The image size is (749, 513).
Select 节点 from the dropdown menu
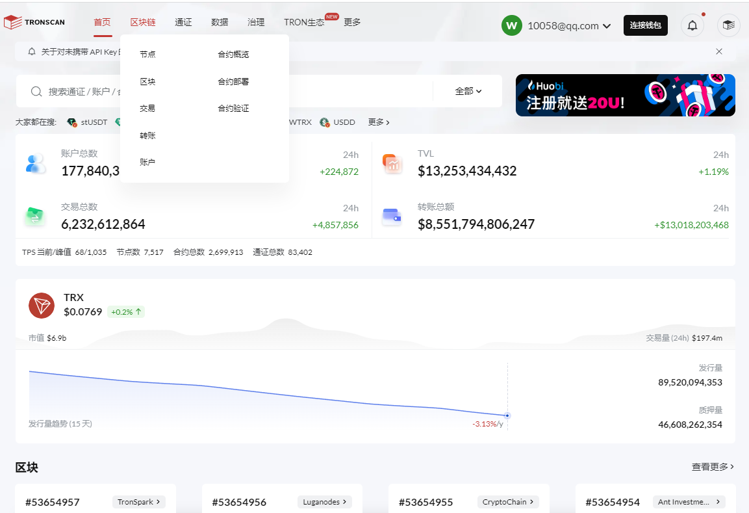[147, 55]
